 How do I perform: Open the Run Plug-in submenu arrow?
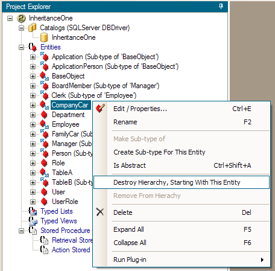[x=262, y=260]
